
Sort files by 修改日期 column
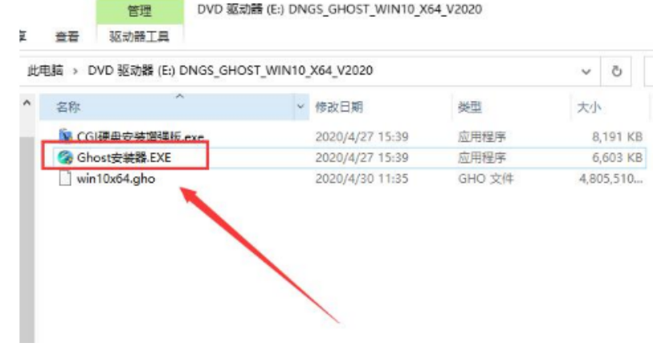(381, 107)
